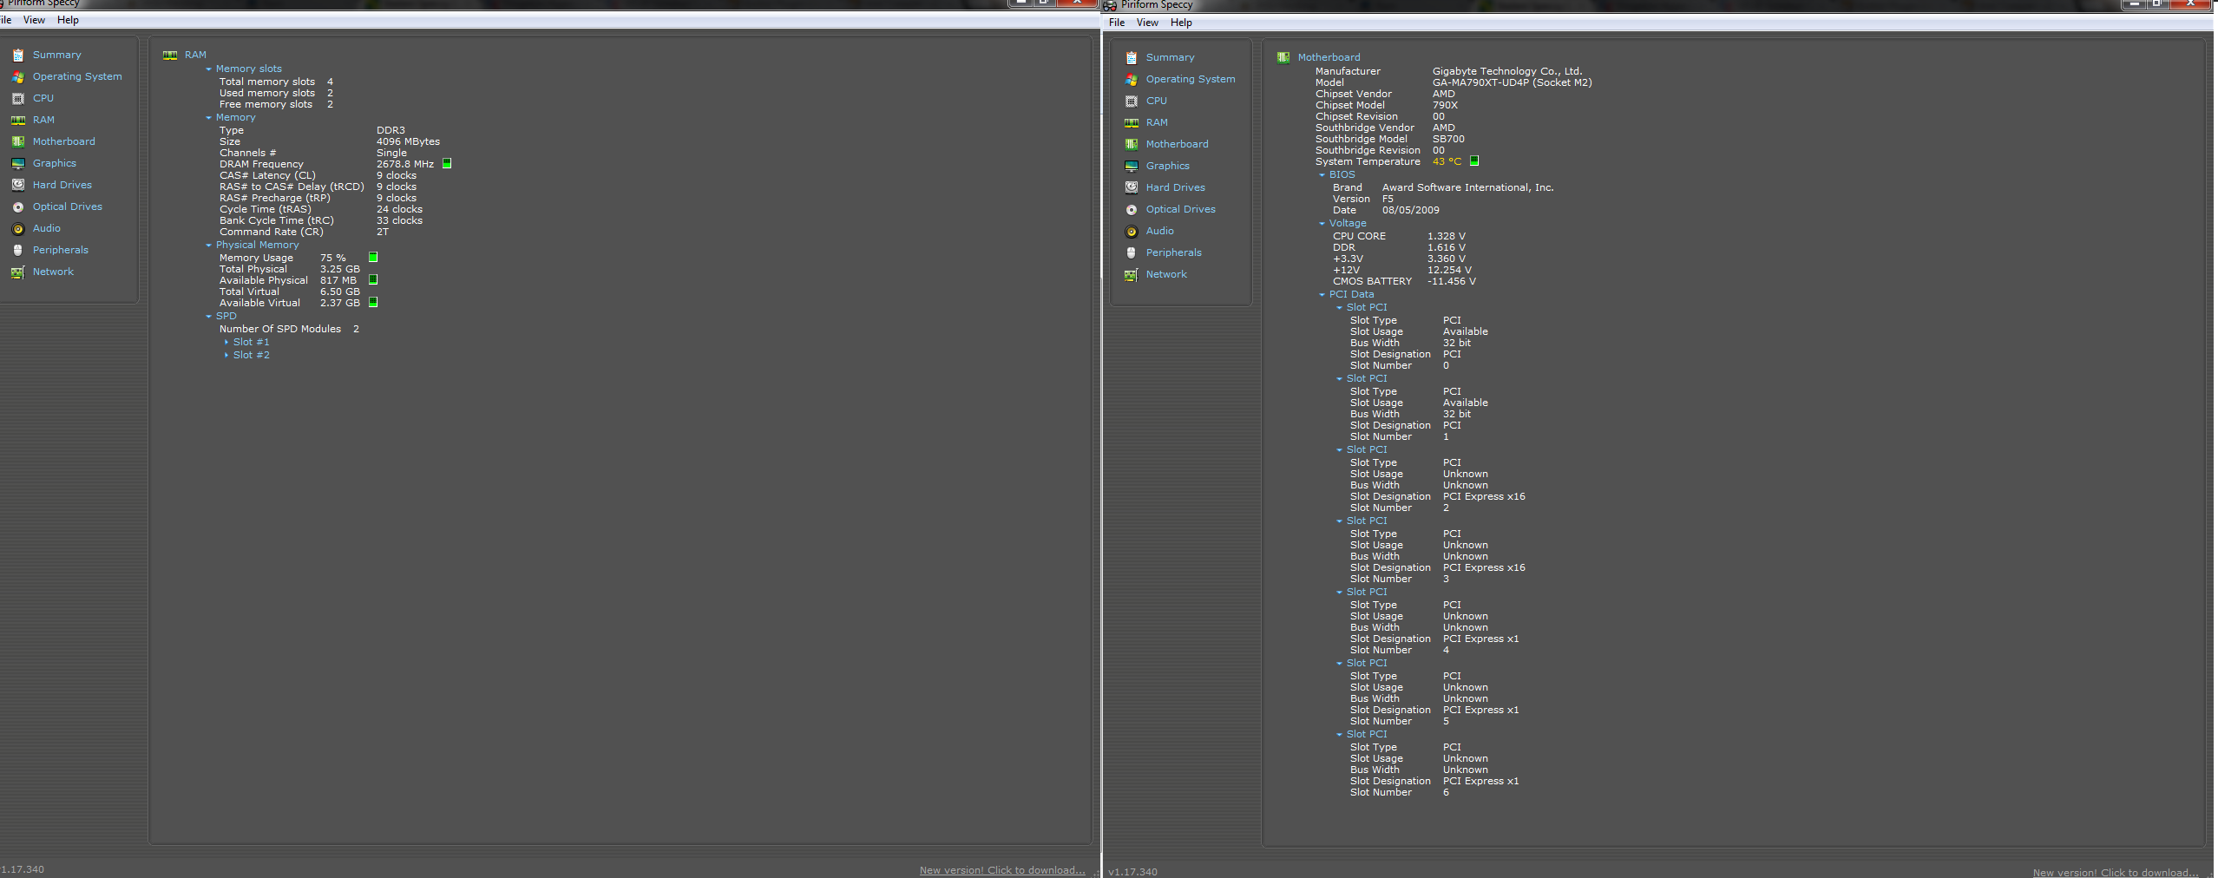2218x878 pixels.
Task: Click Graphics icon in left window sidebar
Action: [18, 163]
